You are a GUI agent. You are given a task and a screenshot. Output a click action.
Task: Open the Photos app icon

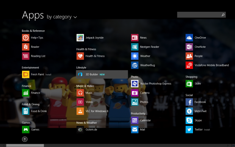coord(135,102)
